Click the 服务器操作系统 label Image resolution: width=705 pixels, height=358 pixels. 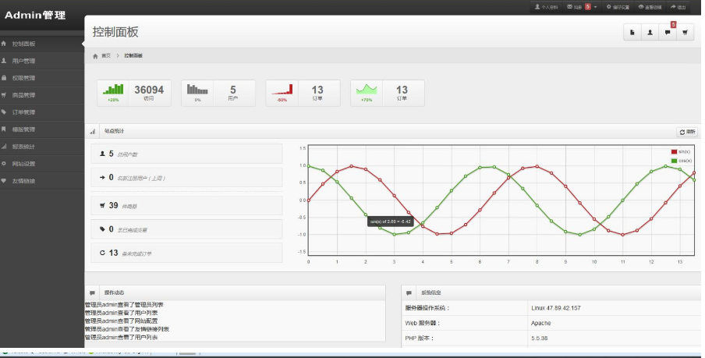[427, 308]
